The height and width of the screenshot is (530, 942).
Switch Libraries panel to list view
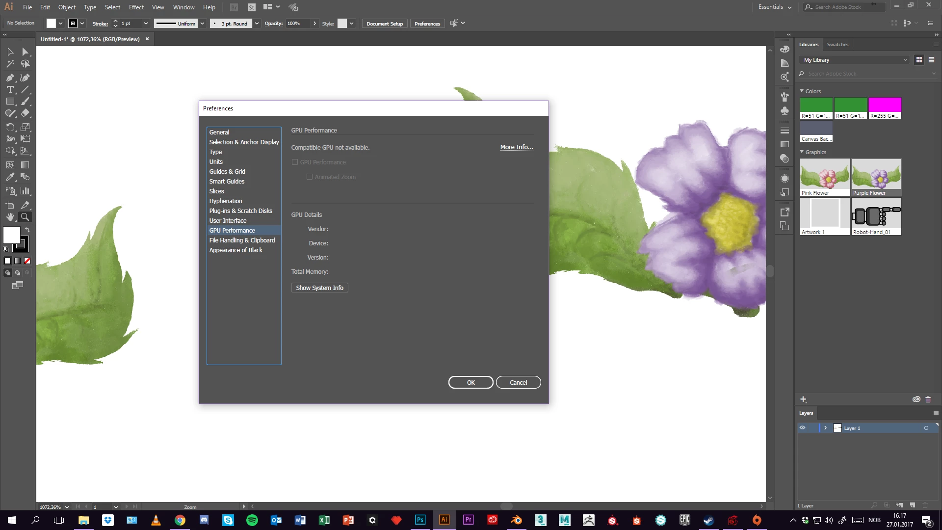[931, 60]
